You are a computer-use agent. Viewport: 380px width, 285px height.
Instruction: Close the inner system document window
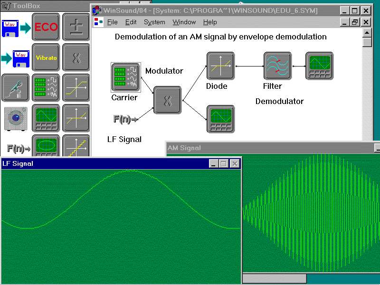coord(366,22)
